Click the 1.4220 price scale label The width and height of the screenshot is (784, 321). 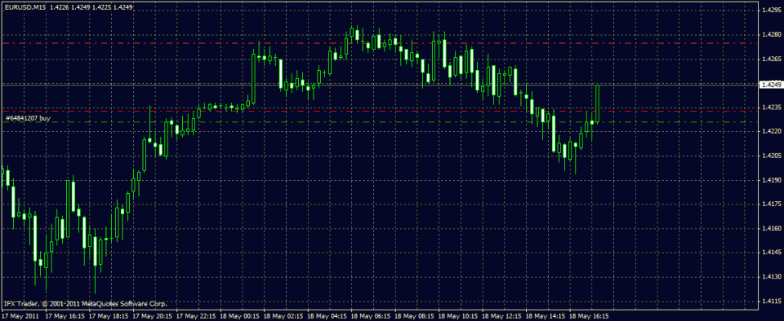[x=771, y=132]
